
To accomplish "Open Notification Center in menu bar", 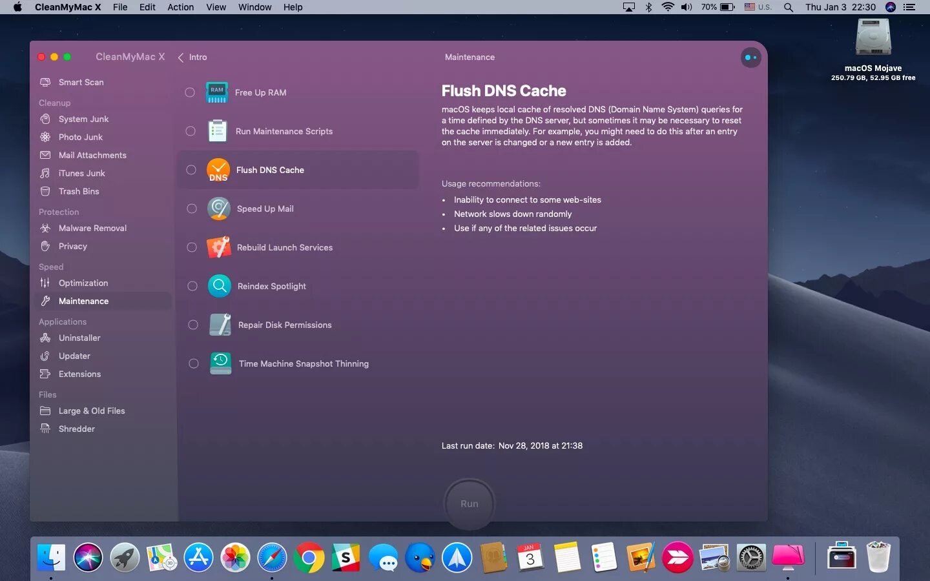I will [x=909, y=7].
